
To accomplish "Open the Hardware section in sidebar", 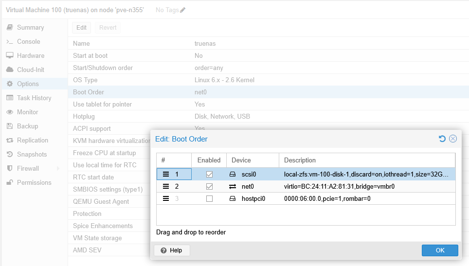I will [31, 56].
